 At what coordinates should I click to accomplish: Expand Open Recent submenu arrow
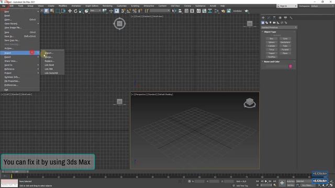[38, 23]
